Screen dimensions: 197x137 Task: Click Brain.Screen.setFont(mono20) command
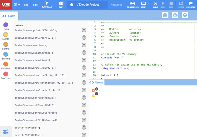tap(35, 98)
